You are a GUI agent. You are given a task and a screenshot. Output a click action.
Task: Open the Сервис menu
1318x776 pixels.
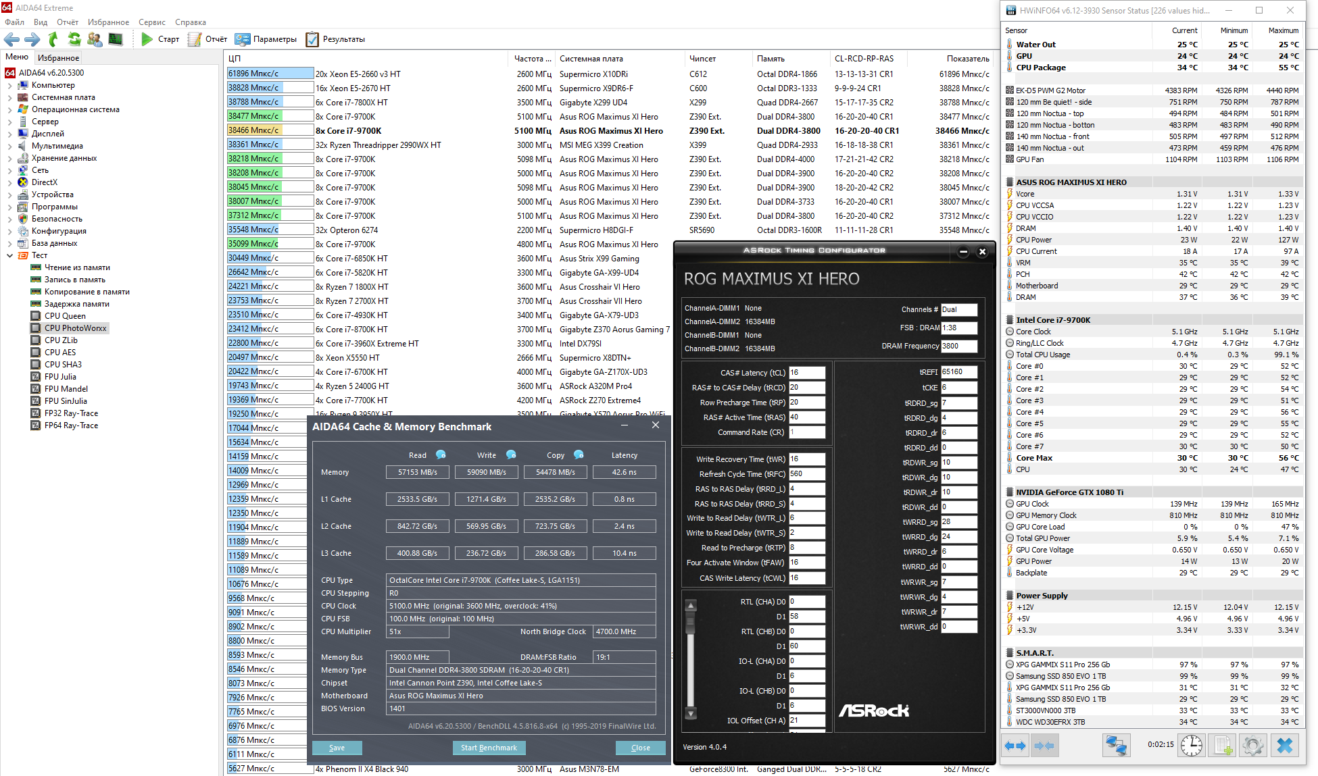click(151, 22)
